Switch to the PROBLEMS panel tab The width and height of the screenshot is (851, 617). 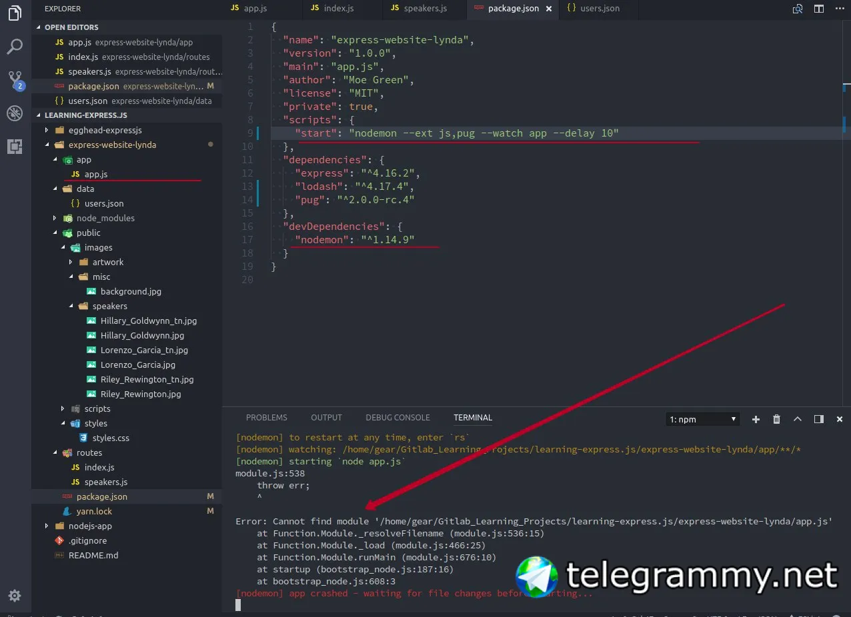pos(267,418)
